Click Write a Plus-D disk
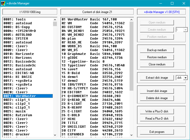This screenshot has width=190, height=140. (x=157, y=111)
